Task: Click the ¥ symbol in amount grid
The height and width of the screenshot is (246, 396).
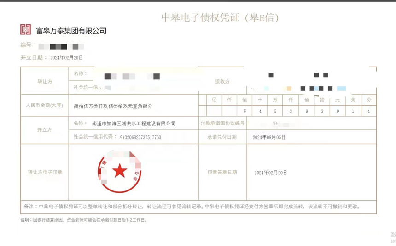Action: point(245,111)
